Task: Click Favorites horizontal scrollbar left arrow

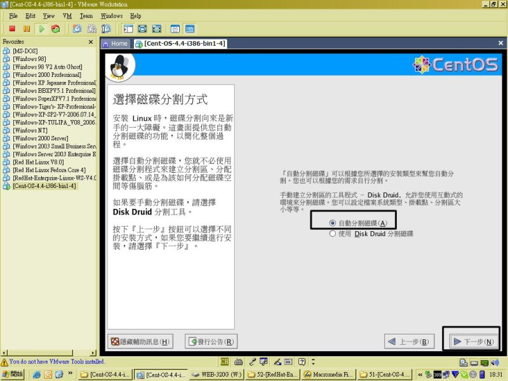Action: coord(4,353)
